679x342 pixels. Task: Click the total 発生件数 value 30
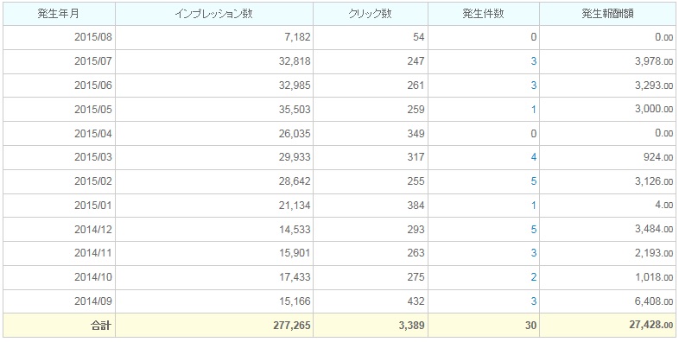coord(531,326)
